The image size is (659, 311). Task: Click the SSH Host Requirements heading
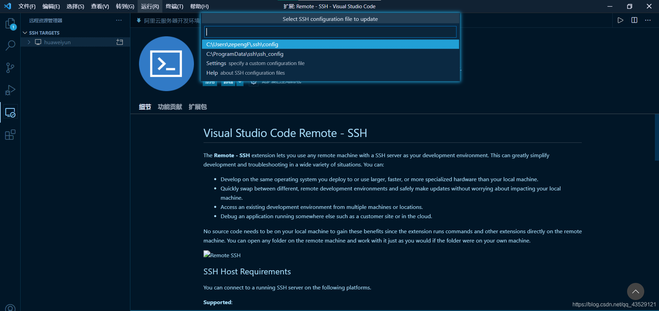click(247, 272)
